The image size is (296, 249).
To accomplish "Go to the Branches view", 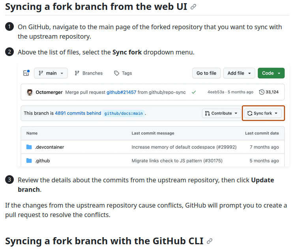I will (x=89, y=73).
